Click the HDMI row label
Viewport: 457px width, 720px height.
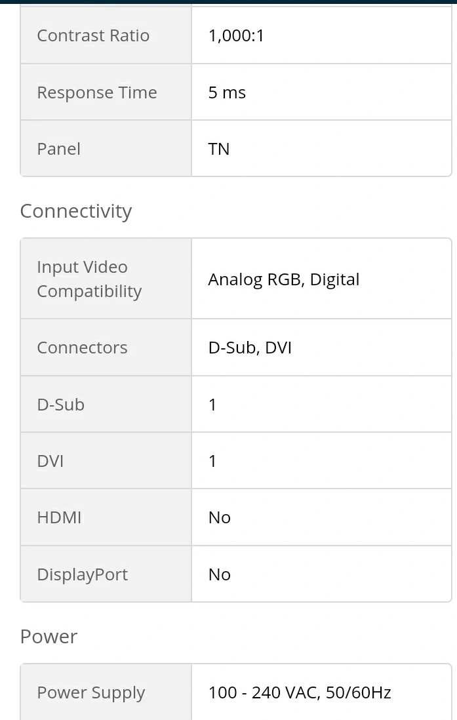(x=59, y=517)
